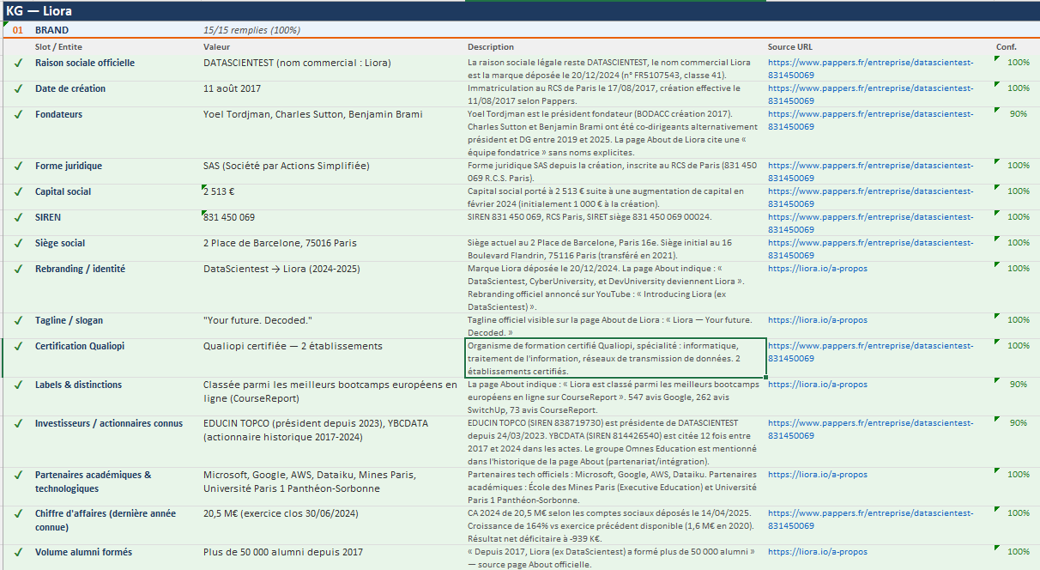The image size is (1040, 570).
Task: Open the liora.io/a-propos link for Labels & distinctions
Action: [817, 385]
